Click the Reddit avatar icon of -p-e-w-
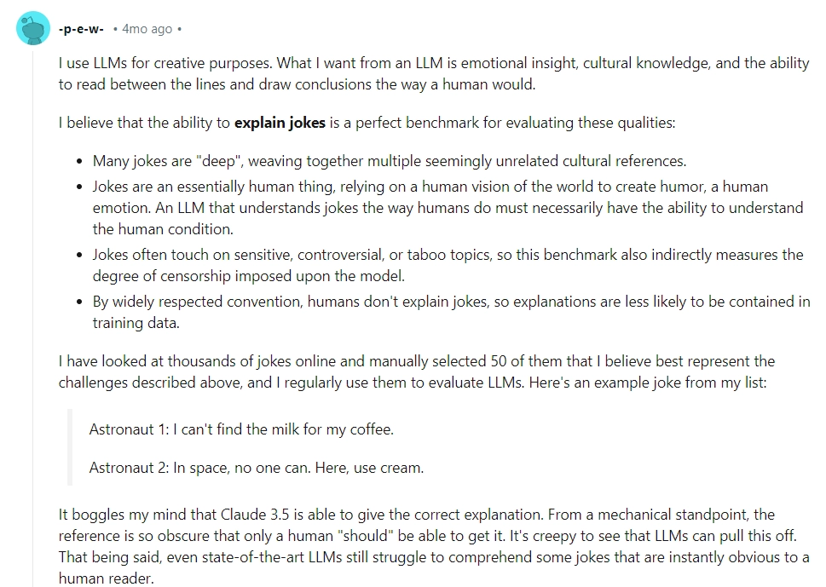Image resolution: width=826 pixels, height=587 pixels. point(32,29)
